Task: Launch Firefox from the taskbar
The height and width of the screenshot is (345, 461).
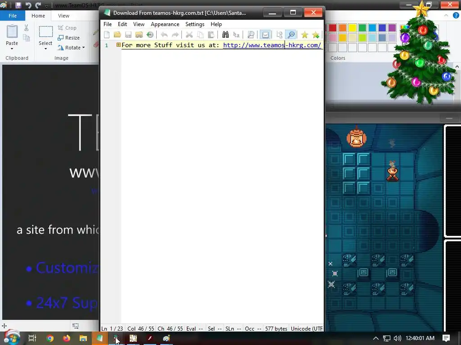Action: click(67, 338)
